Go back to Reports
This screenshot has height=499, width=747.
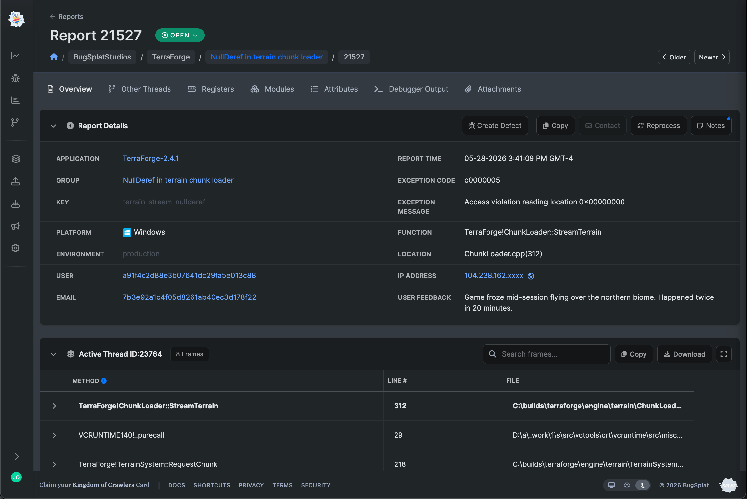(x=66, y=17)
